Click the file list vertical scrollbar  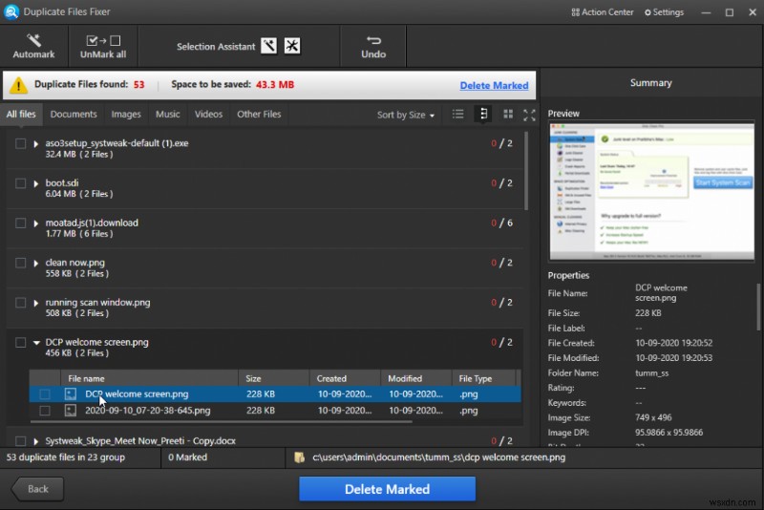[x=526, y=172]
